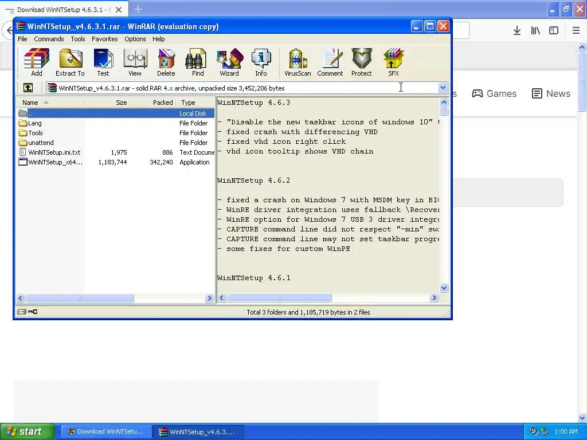Click comment pane horizontal scrollbar thumb
Viewport: 587px width, 440px height.
point(279,298)
